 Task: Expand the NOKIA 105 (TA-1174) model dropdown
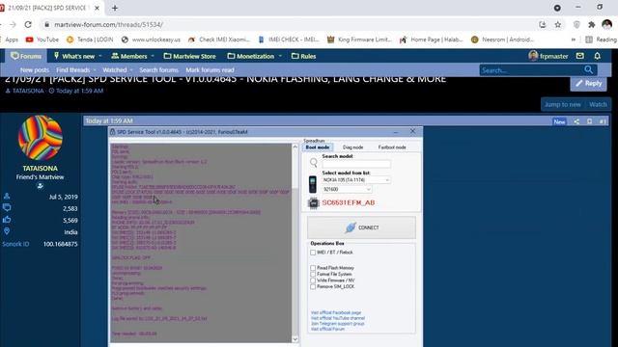click(x=387, y=180)
